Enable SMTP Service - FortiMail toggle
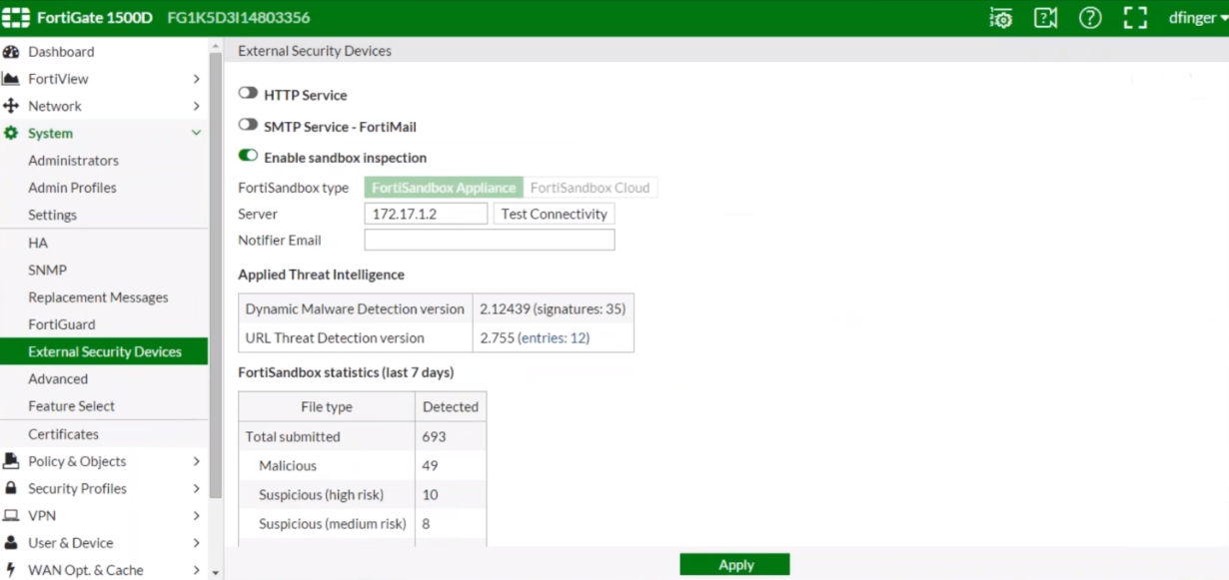This screenshot has height=580, width=1229. 248,125
